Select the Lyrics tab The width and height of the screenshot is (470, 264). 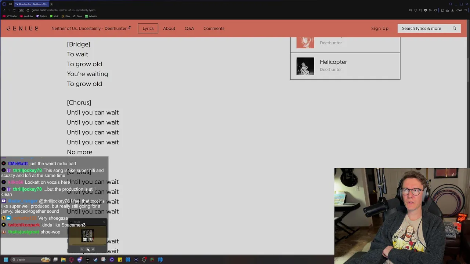click(x=148, y=28)
